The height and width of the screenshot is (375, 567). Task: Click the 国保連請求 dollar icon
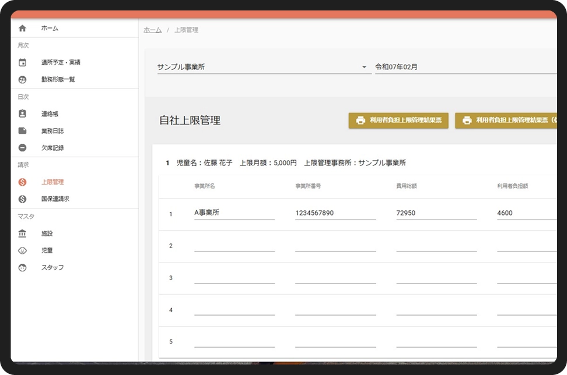[x=22, y=199]
